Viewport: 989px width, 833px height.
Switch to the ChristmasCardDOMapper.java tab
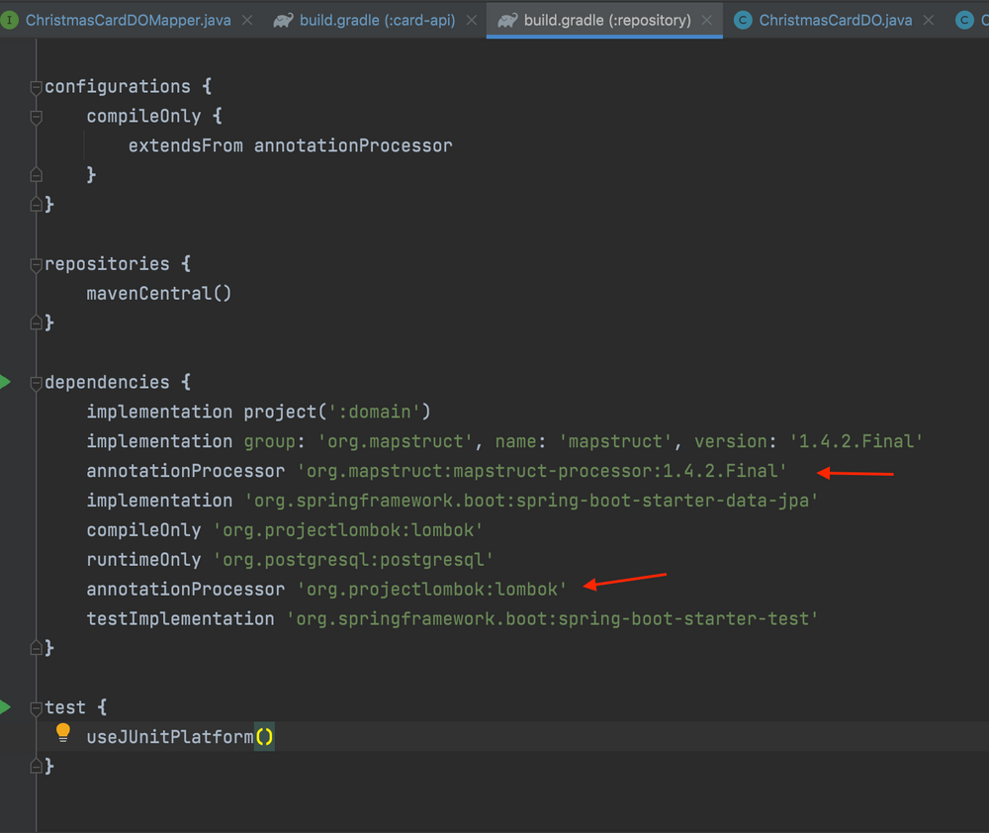point(128,18)
